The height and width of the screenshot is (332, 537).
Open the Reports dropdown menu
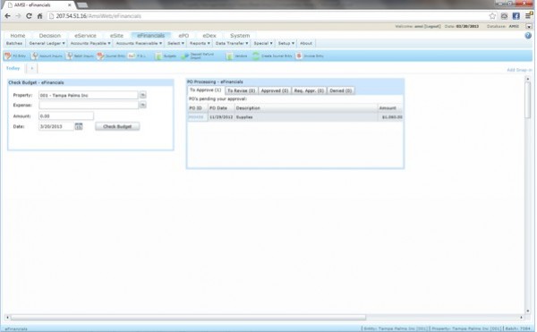point(200,44)
